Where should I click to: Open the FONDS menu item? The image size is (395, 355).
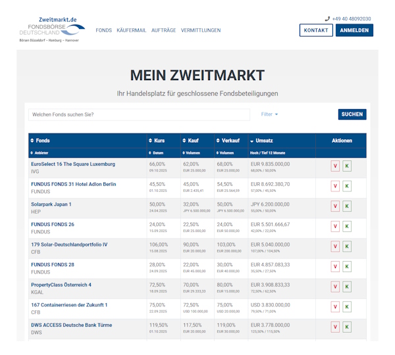tap(104, 30)
